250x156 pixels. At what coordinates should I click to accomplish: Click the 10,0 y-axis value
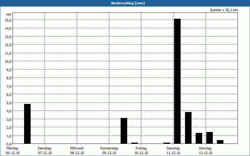pyautogui.click(x=8, y=61)
